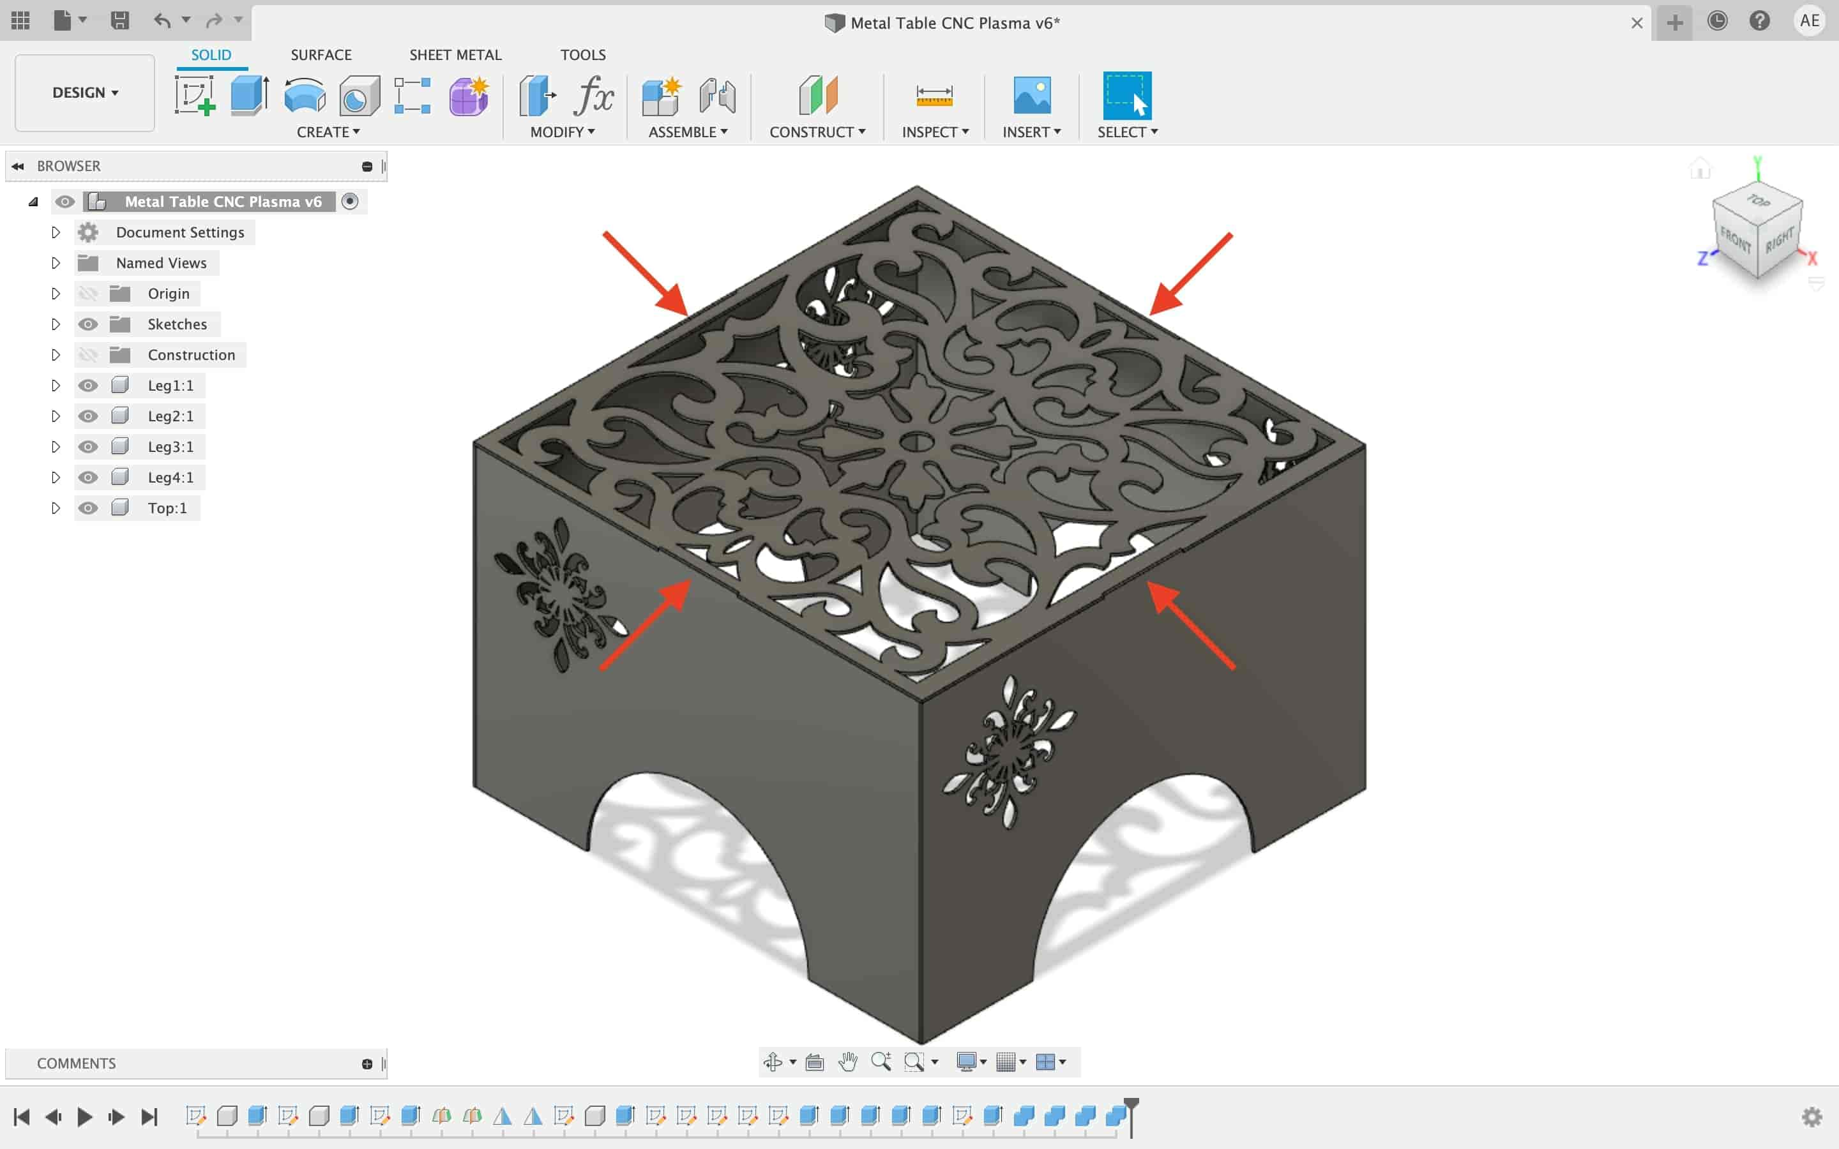1839x1149 pixels.
Task: Toggle visibility of Leg1:1 component
Action: coord(86,385)
